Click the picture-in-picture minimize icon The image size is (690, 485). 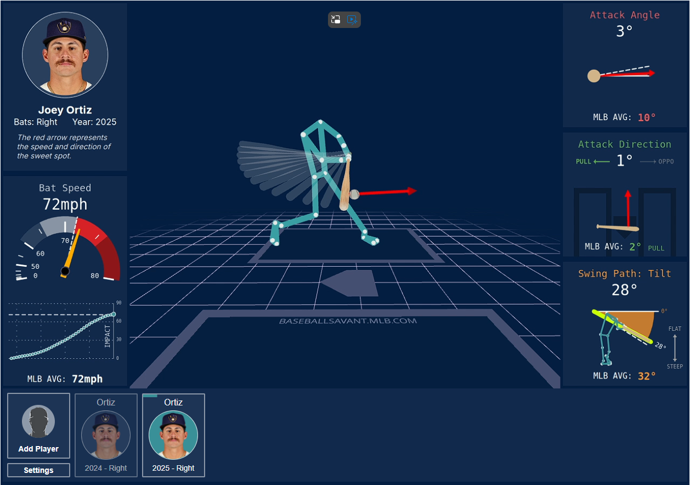336,20
